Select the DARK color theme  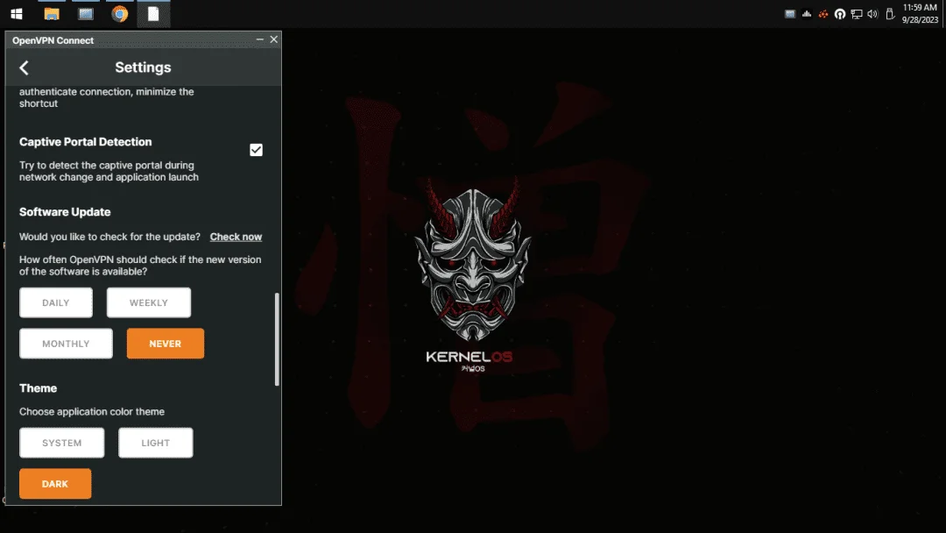pos(55,484)
